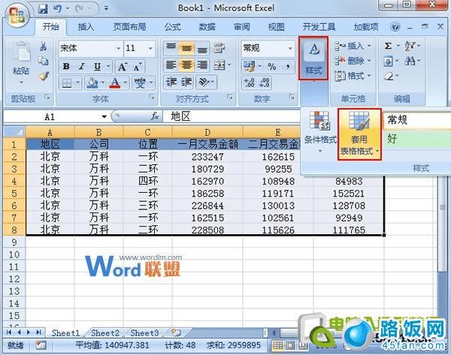The height and width of the screenshot is (355, 451).
Task: Select the Sheet2 worksheet tab
Action: (x=105, y=333)
